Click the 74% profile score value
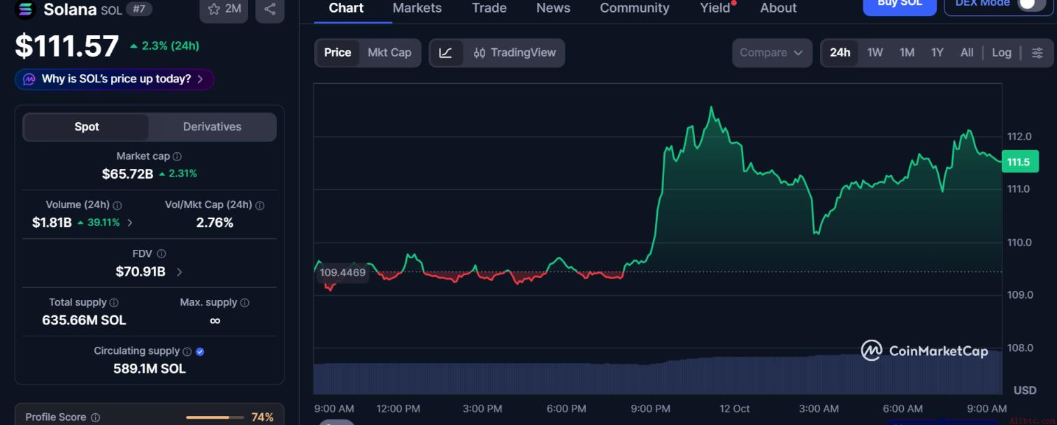Screen dimensions: 1057x425 tap(262, 417)
